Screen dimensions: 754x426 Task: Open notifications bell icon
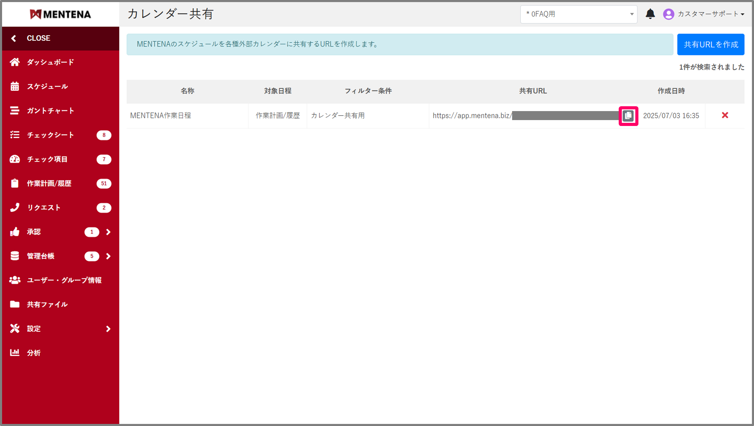(x=650, y=14)
